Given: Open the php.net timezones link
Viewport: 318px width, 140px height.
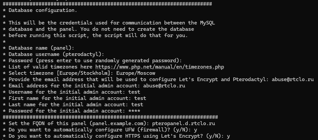Looking at the screenshot, I should click(159, 67).
